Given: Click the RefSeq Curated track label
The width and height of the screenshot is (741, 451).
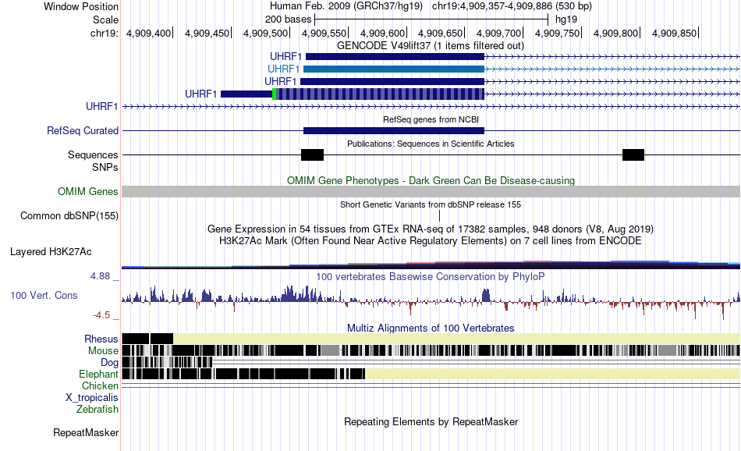Looking at the screenshot, I should coord(83,130).
